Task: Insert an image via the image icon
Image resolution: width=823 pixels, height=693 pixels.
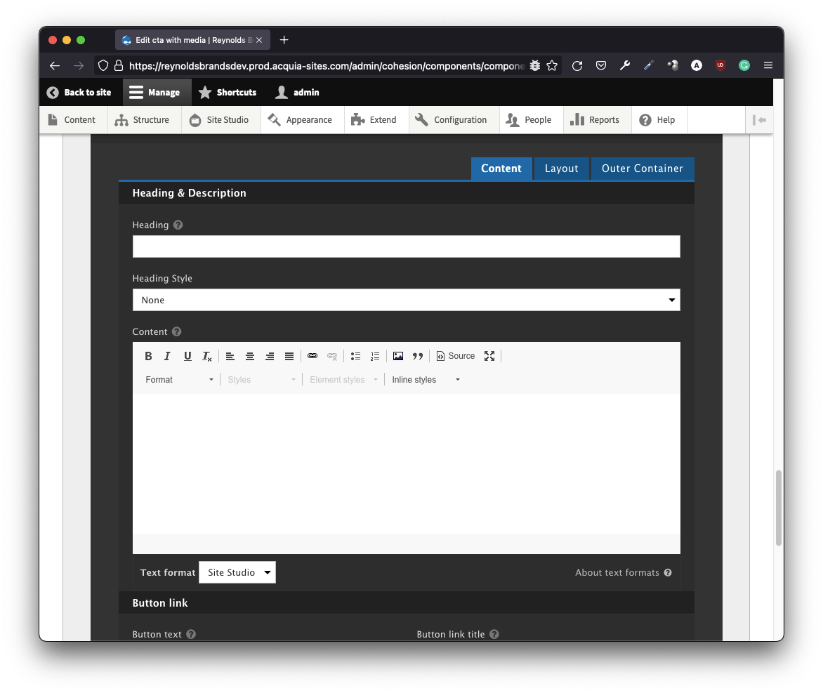Action: tap(398, 356)
